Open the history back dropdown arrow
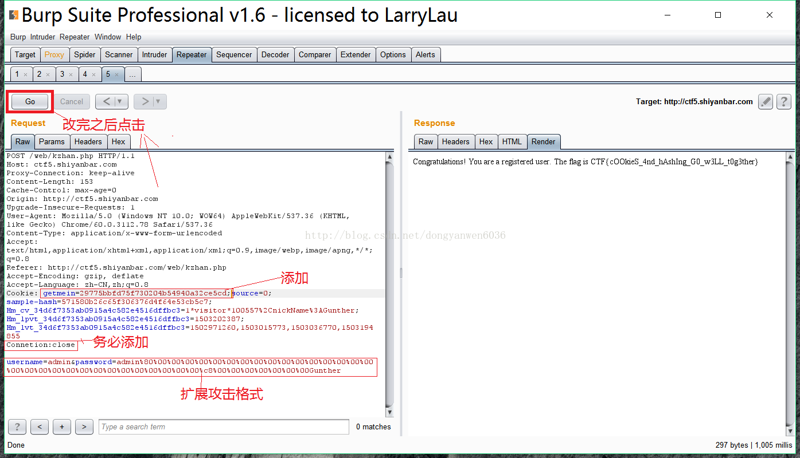Image resolution: width=800 pixels, height=458 pixels. 120,101
